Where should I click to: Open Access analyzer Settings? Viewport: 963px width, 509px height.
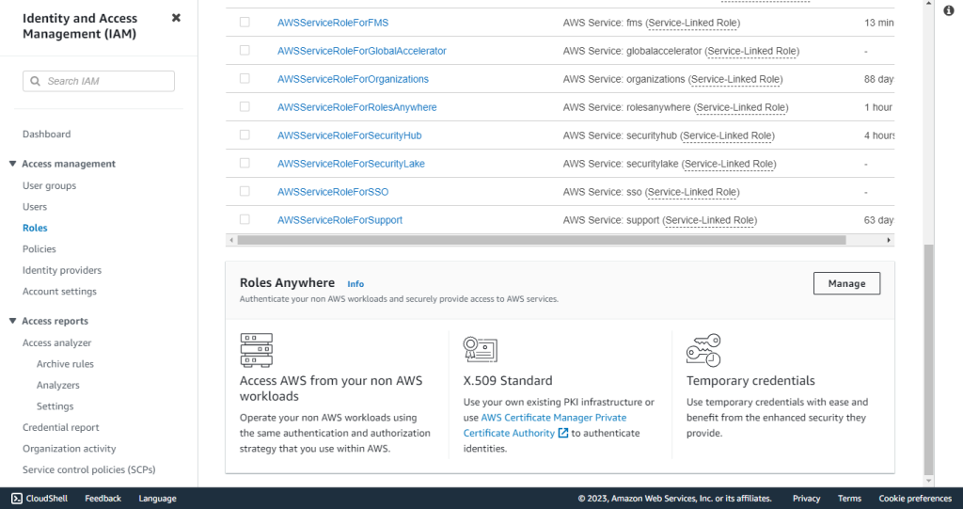tap(55, 406)
